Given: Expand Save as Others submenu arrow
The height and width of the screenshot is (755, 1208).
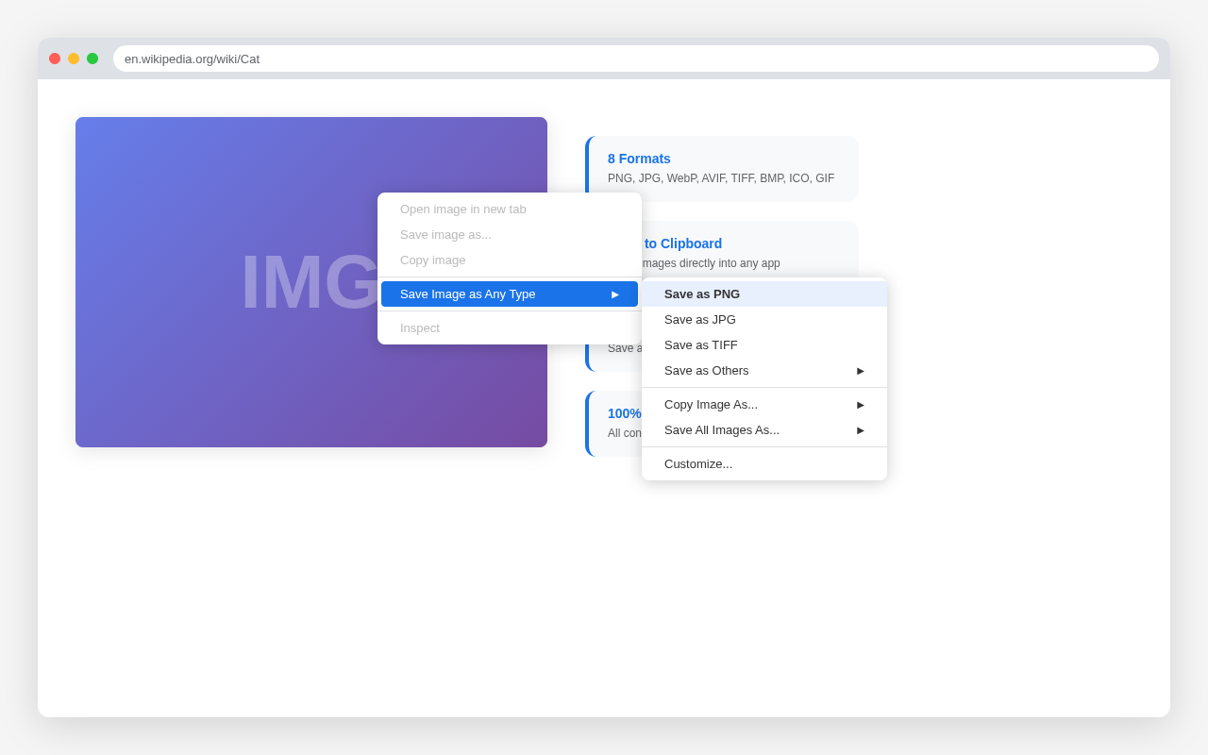Looking at the screenshot, I should coord(860,370).
